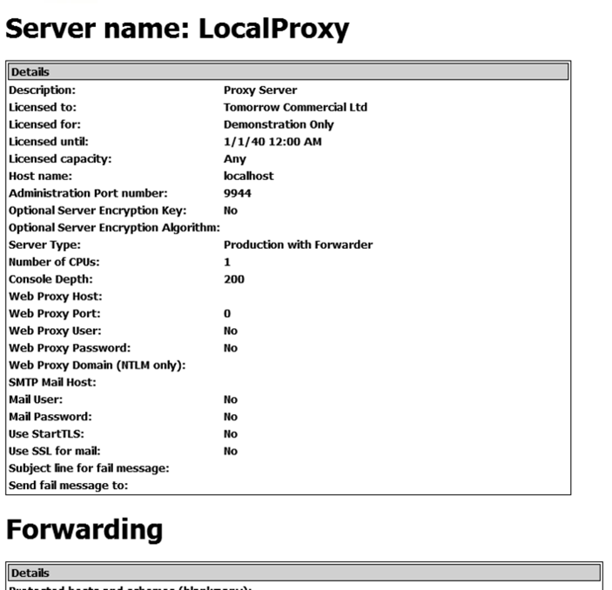Select the Console Depth value 200
Screen dimensions: 612x590
[x=233, y=279]
